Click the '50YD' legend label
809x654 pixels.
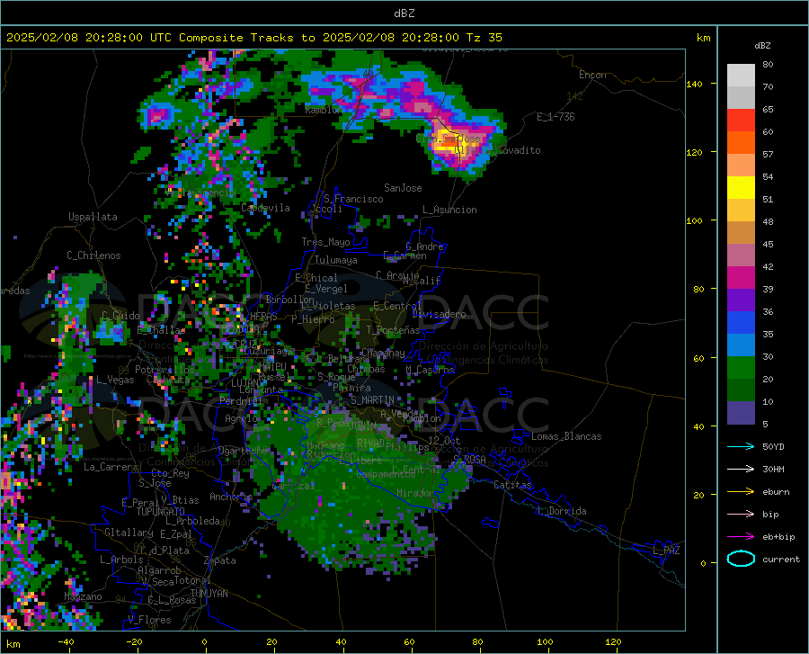[x=773, y=446]
